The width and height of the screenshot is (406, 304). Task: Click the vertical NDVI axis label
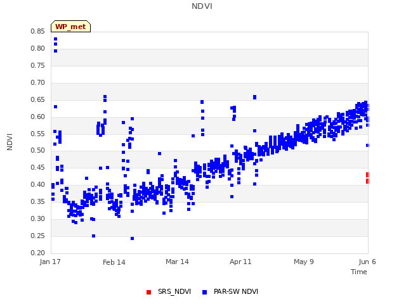pos(10,142)
